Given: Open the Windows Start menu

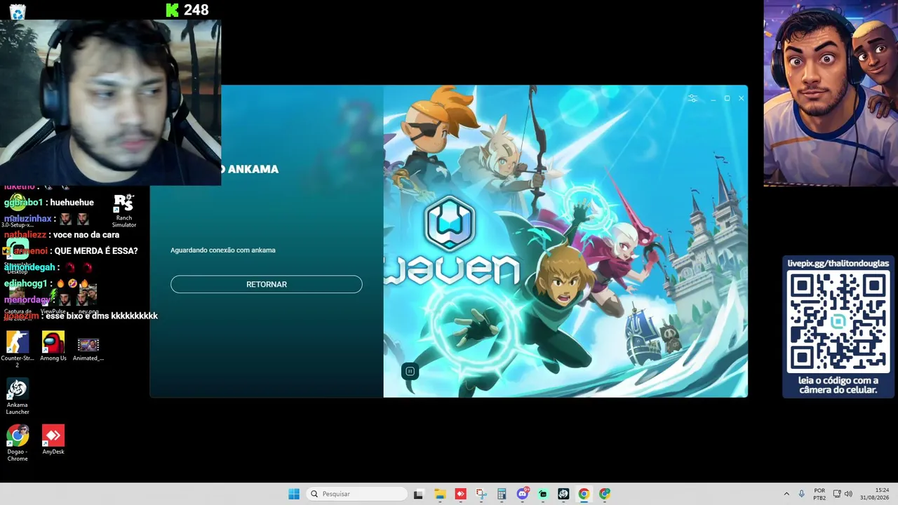Looking at the screenshot, I should (x=294, y=494).
